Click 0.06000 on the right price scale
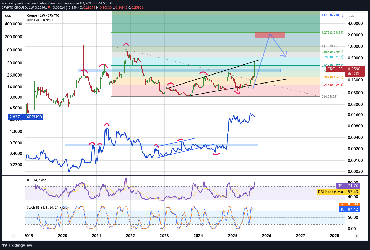Image resolution: width=370 pixels, height=250 pixels. pyautogui.click(x=355, y=93)
